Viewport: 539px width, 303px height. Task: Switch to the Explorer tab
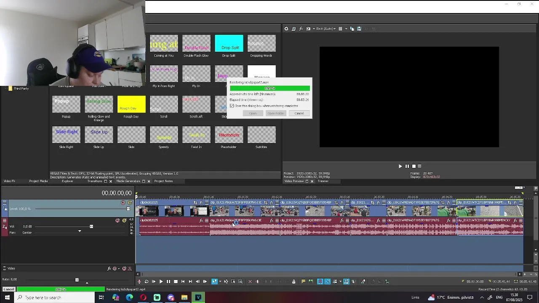pos(67,181)
